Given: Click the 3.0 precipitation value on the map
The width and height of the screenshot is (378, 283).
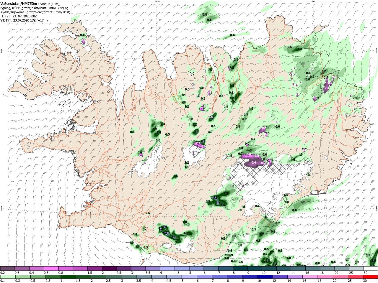Looking at the screenshot, I should (x=184, y=102).
